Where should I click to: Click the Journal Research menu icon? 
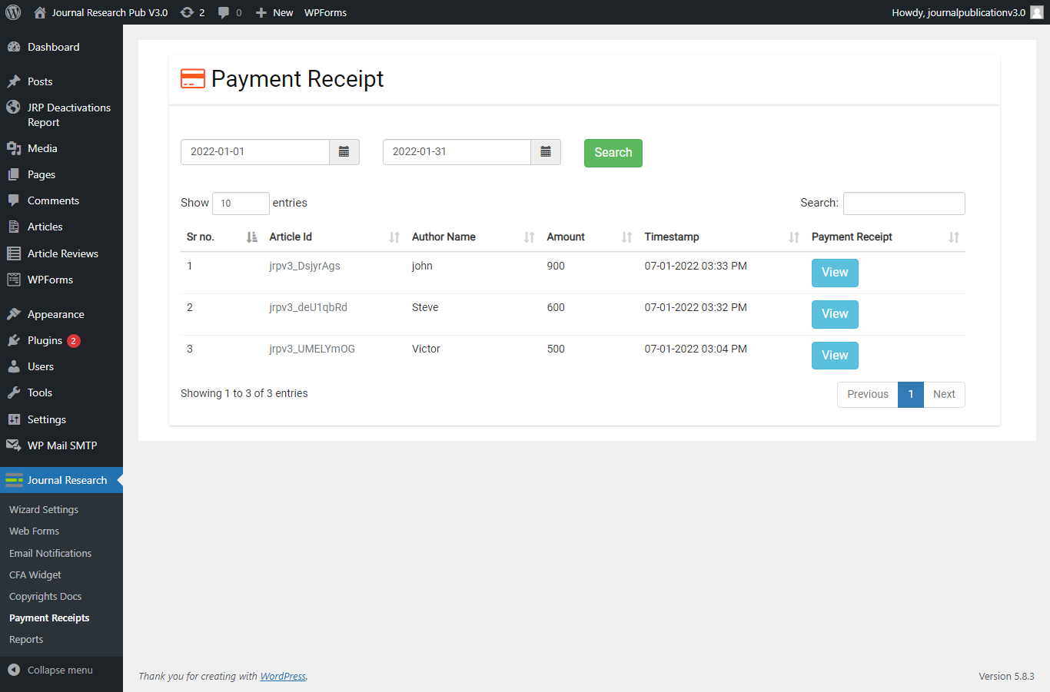click(14, 480)
